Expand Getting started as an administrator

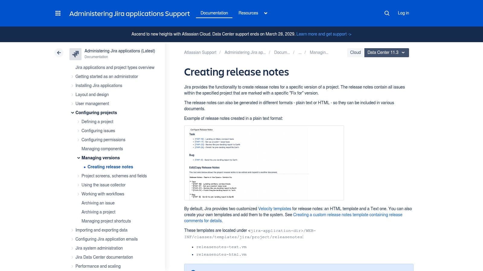tap(72, 76)
